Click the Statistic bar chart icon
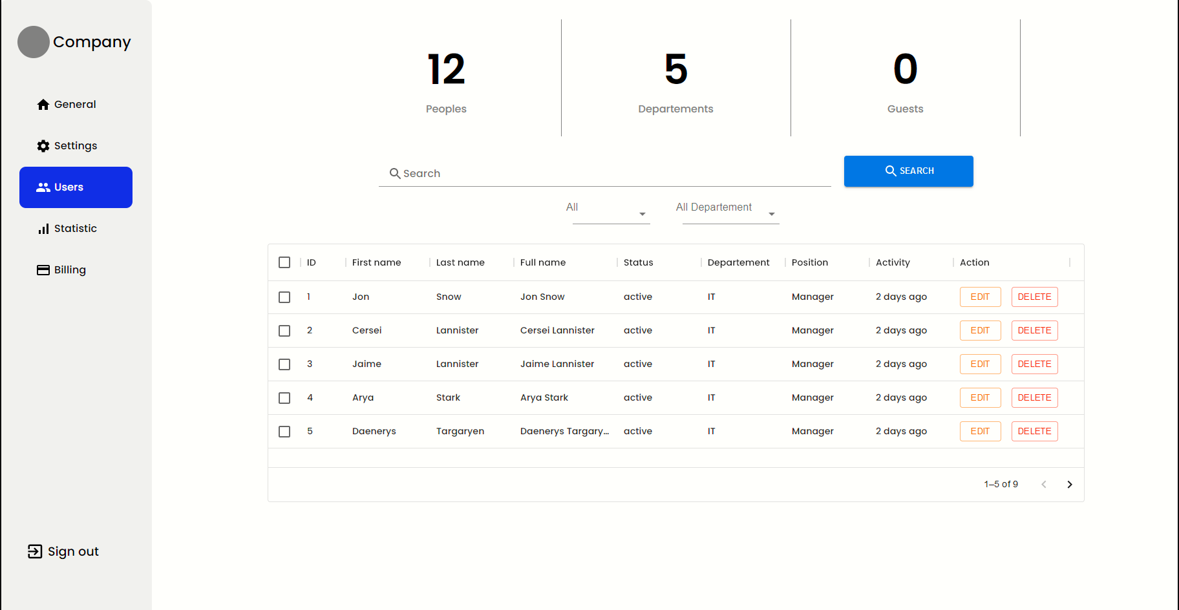The height and width of the screenshot is (610, 1179). click(x=43, y=229)
